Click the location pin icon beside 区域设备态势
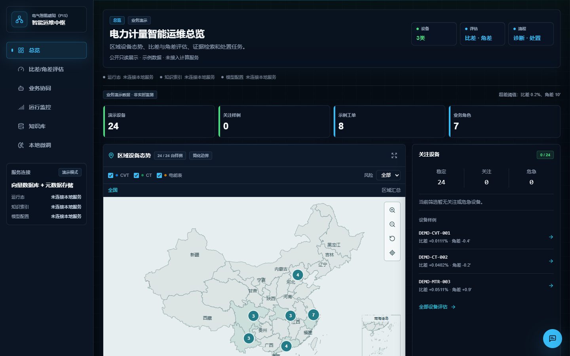The height and width of the screenshot is (356, 570). coord(111,155)
